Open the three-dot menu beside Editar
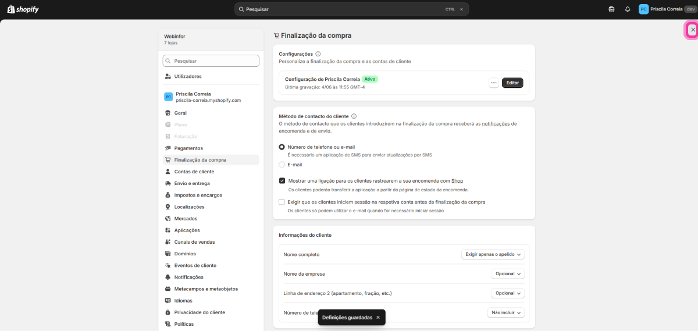 (494, 83)
